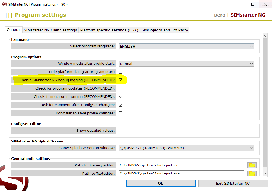Close the Program settings window
The width and height of the screenshot is (272, 191).
(x=265, y=4)
